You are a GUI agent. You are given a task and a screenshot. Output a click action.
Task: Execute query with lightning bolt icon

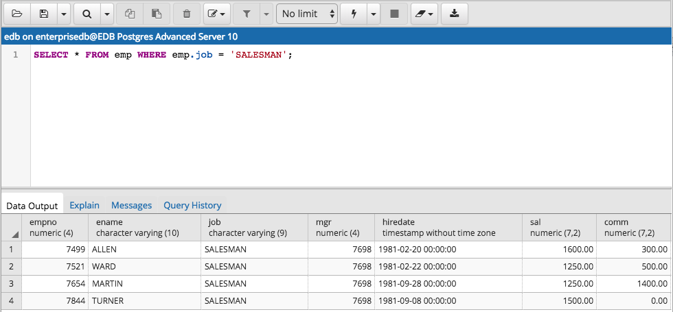354,14
